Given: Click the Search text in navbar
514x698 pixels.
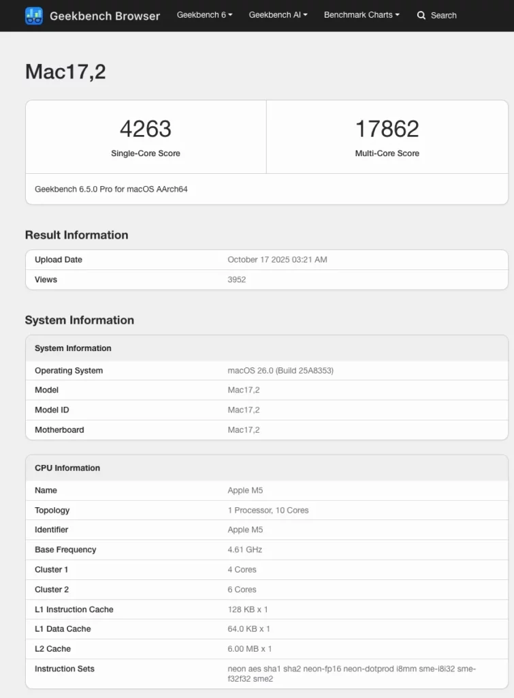Looking at the screenshot, I should coord(443,15).
